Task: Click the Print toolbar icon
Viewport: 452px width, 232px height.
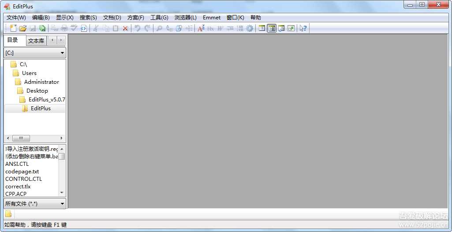Action: coord(64,28)
